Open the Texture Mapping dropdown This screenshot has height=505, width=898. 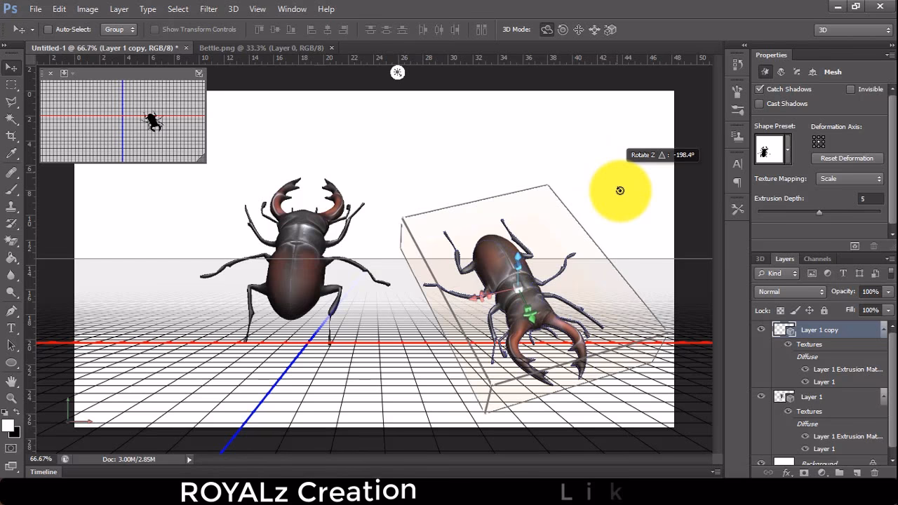click(850, 179)
